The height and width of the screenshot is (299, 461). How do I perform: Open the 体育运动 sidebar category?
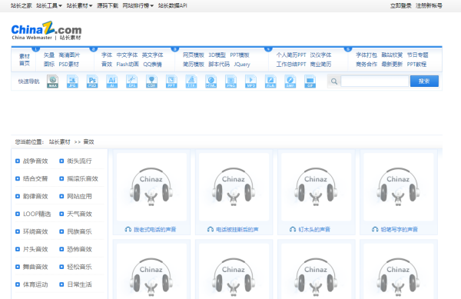(x=35, y=284)
